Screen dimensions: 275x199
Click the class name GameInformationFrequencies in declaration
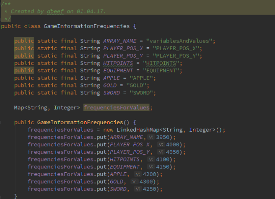click(86, 26)
